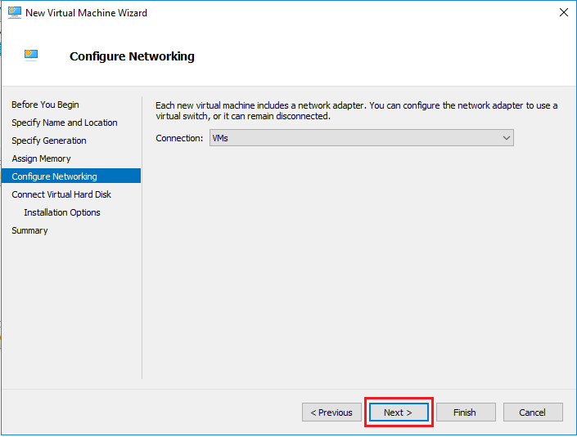
Task: Select the highlighted Configure Networking step
Action: 54,176
